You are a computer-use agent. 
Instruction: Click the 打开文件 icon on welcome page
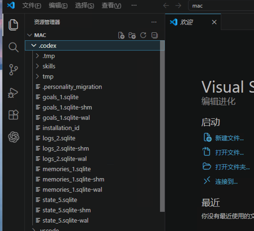tap(207, 152)
